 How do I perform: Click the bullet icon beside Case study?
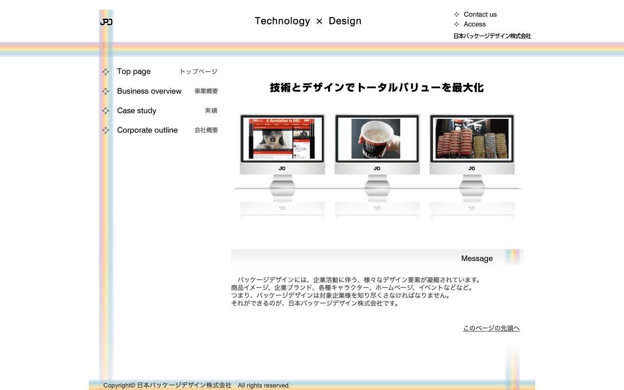tap(106, 111)
